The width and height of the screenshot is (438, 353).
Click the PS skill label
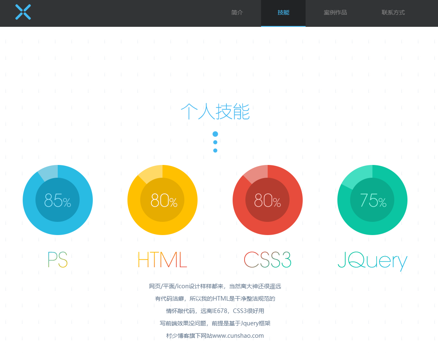[58, 259]
